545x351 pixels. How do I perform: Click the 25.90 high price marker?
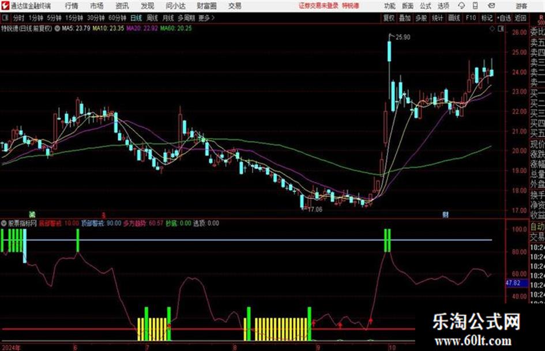point(403,37)
